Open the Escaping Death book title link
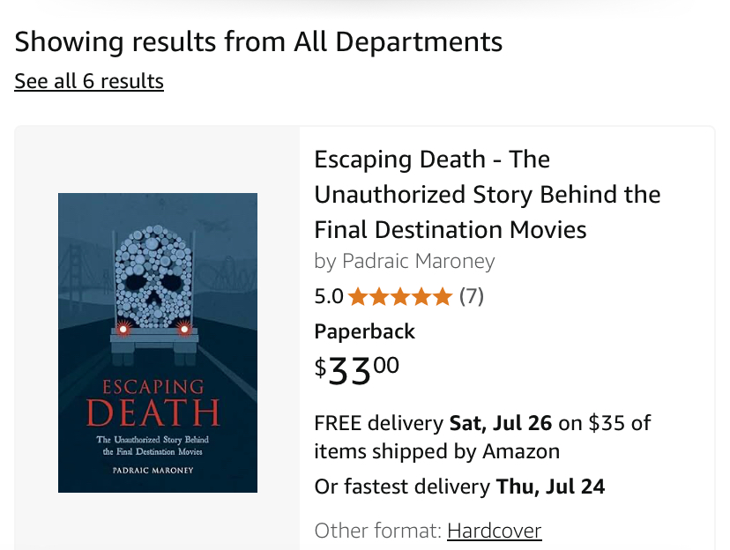730x550 pixels. tap(488, 195)
